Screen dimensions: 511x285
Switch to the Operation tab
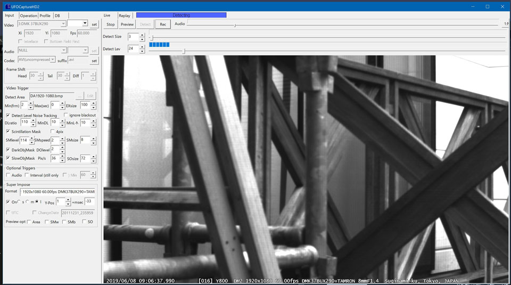[x=29, y=15]
